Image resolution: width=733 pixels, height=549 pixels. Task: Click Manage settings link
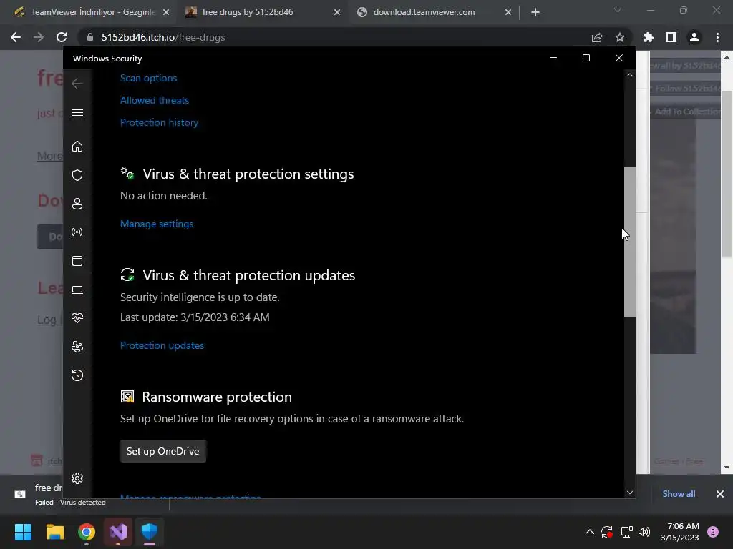[x=157, y=224]
